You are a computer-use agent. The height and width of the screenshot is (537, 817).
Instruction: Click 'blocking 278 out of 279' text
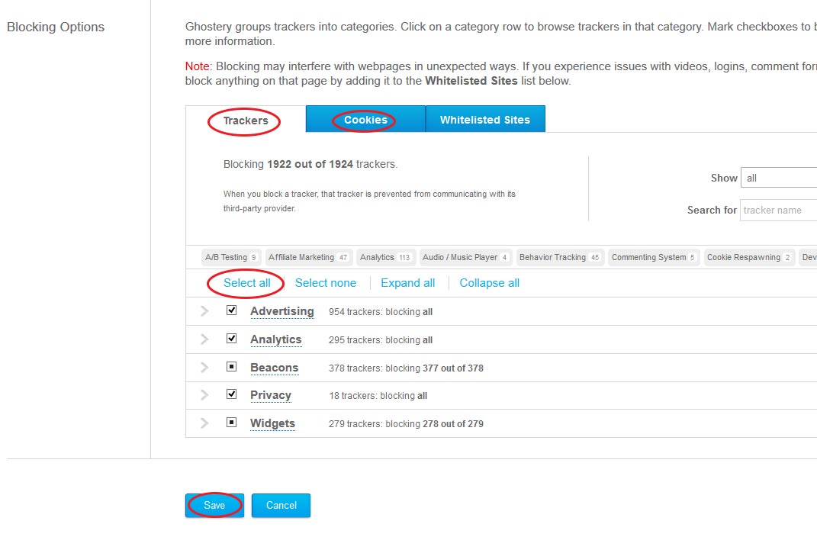(435, 423)
